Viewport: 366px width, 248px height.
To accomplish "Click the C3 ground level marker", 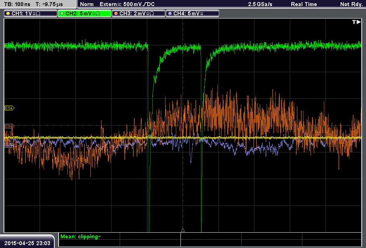I will [10, 126].
